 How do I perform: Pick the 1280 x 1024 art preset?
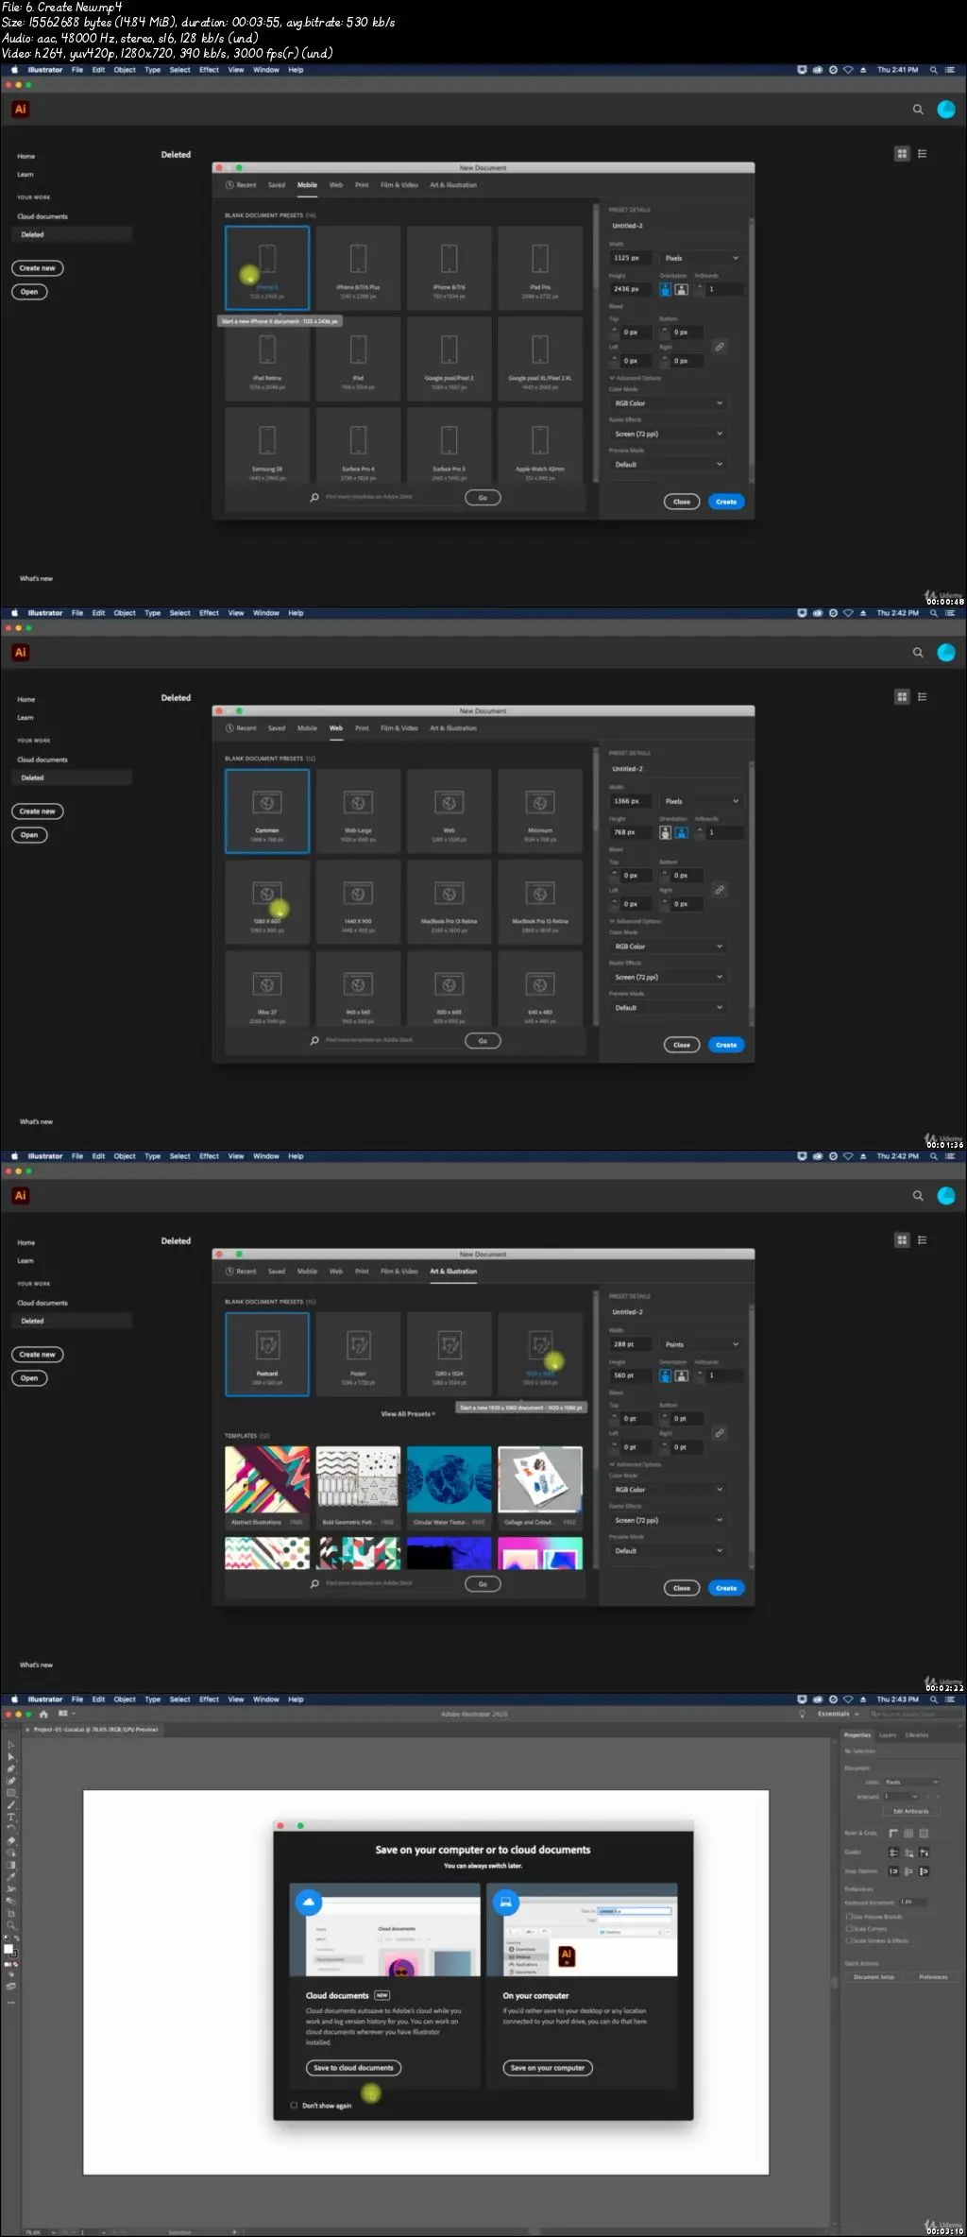pyautogui.click(x=450, y=1354)
